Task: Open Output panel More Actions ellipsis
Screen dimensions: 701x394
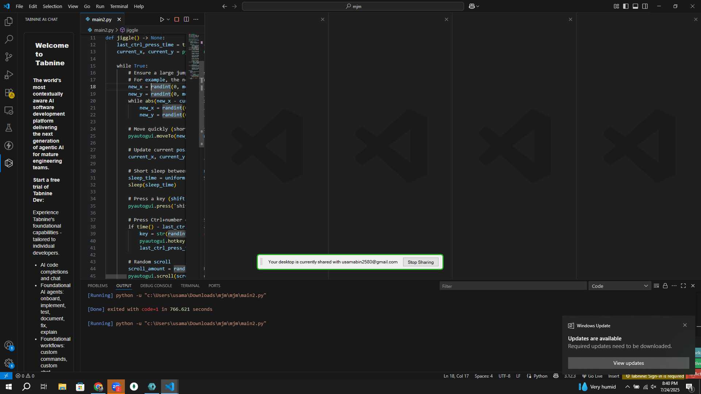Action: pyautogui.click(x=674, y=286)
